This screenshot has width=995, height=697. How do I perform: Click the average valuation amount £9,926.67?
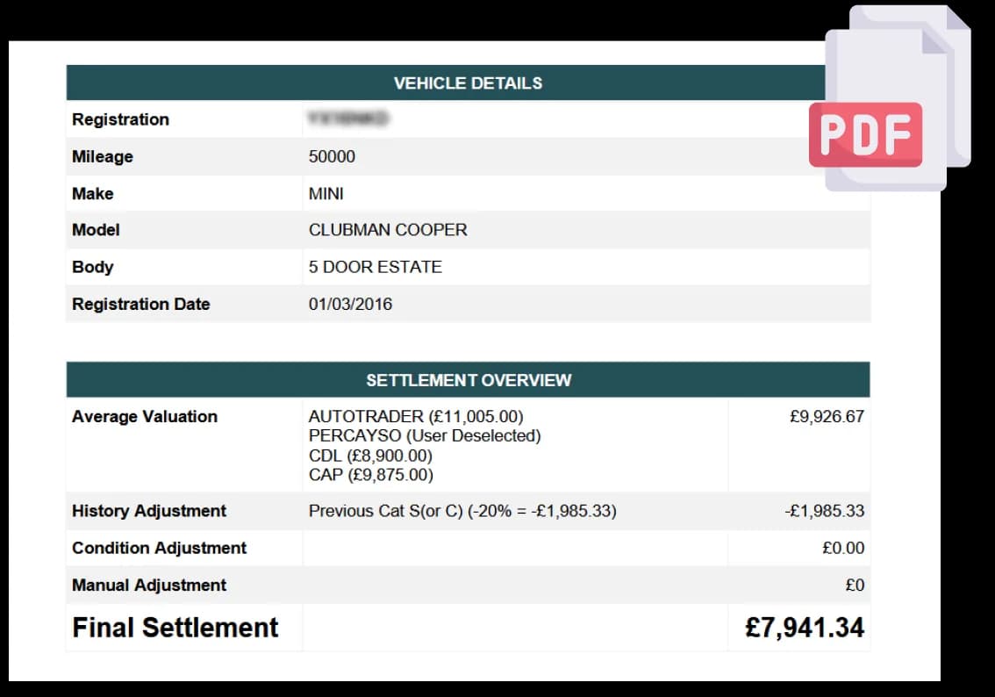[827, 416]
